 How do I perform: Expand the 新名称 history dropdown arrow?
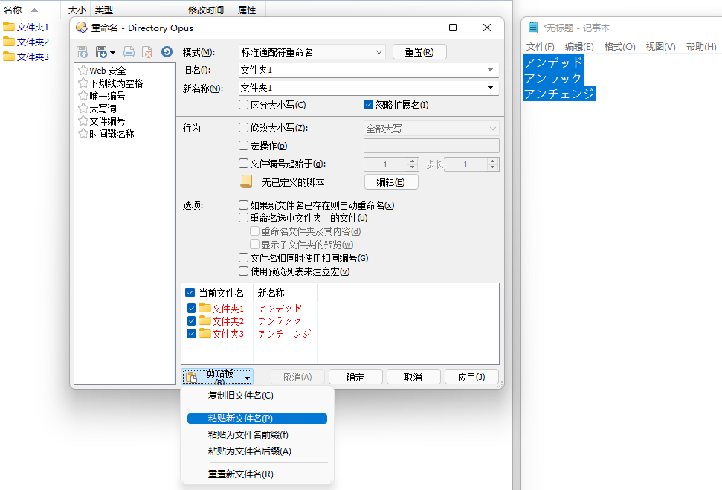tap(491, 88)
